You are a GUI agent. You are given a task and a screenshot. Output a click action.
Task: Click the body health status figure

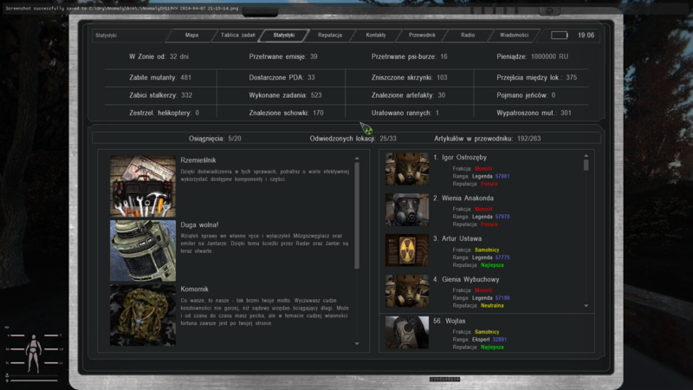tap(35, 348)
